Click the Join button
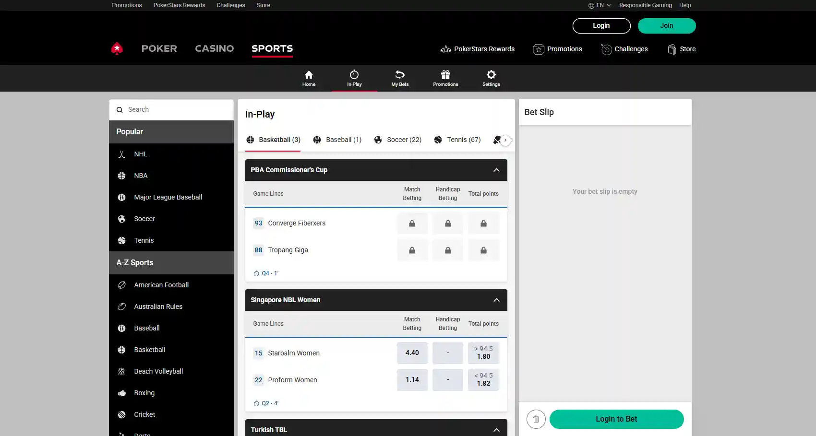 667,26
